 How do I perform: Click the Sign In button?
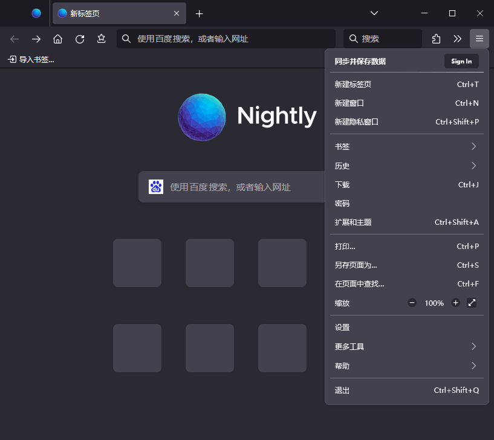(x=461, y=61)
